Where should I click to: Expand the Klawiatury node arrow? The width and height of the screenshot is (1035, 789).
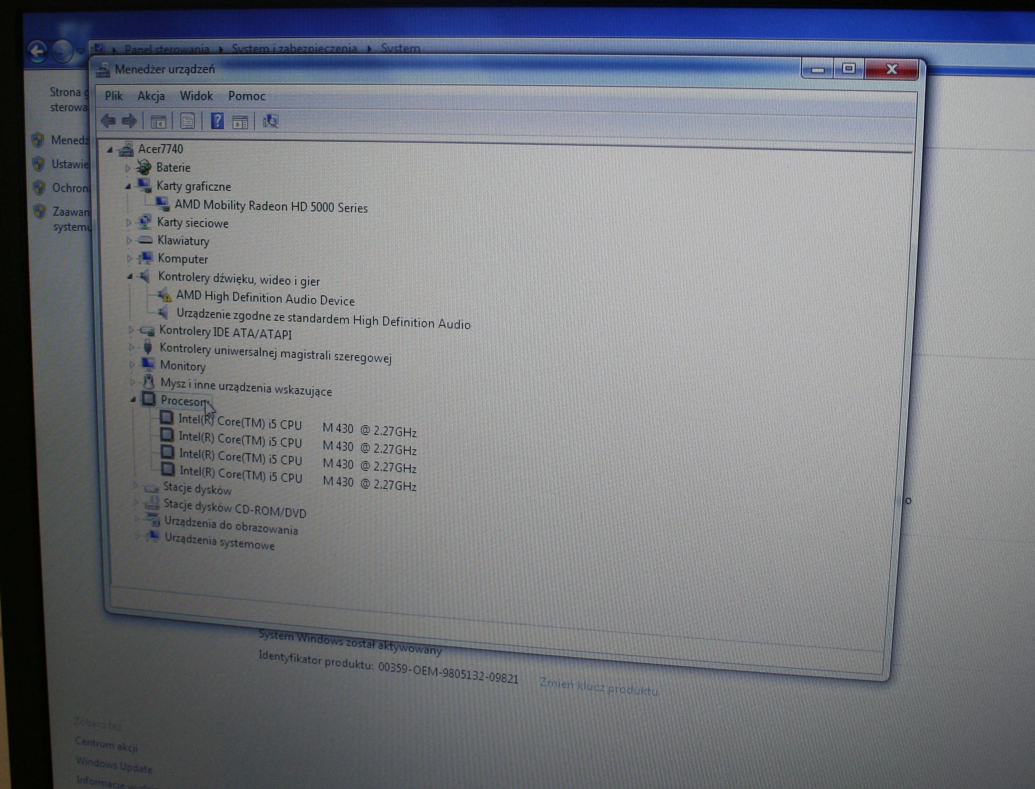(129, 241)
